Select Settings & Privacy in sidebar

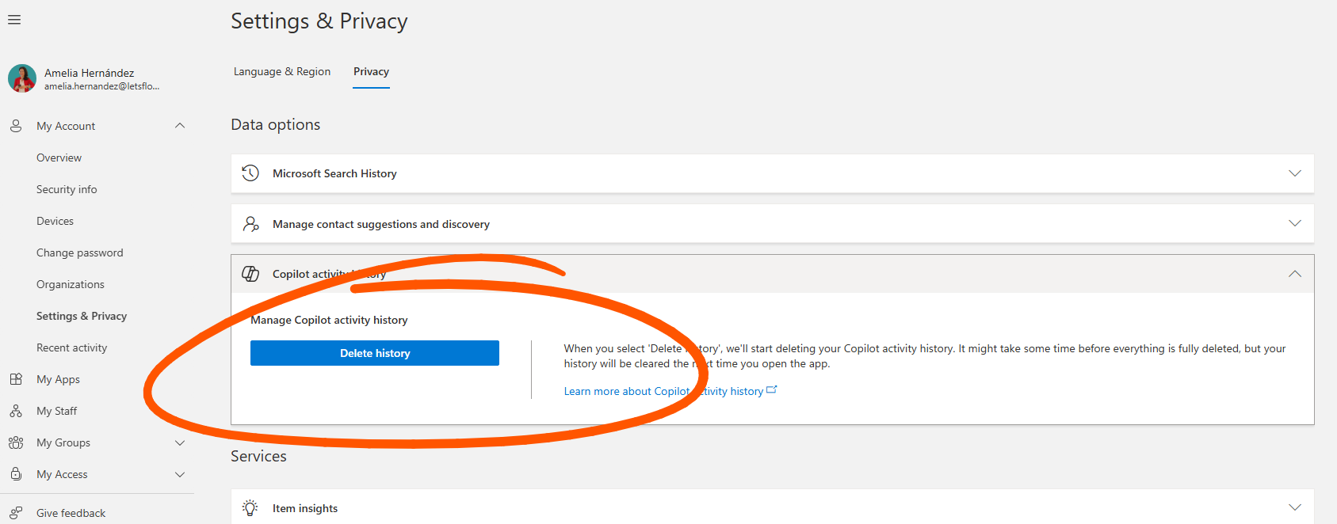pos(82,316)
